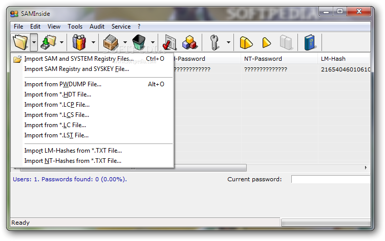Expand the Export dropdown arrow
This screenshot has width=385, height=241.
61,42
